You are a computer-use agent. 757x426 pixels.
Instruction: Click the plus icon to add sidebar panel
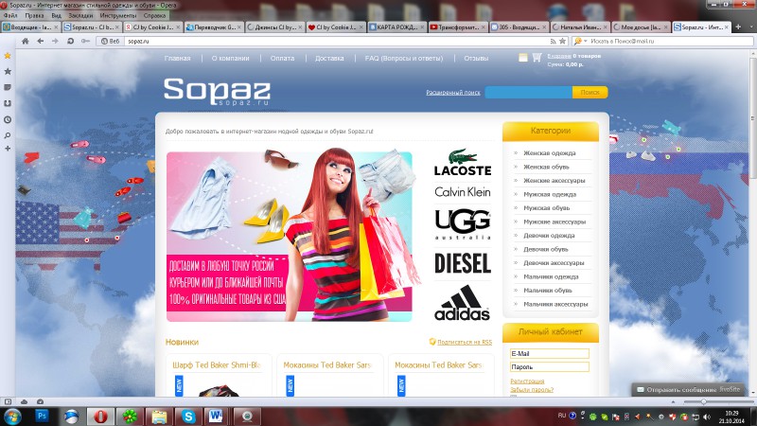[x=8, y=149]
